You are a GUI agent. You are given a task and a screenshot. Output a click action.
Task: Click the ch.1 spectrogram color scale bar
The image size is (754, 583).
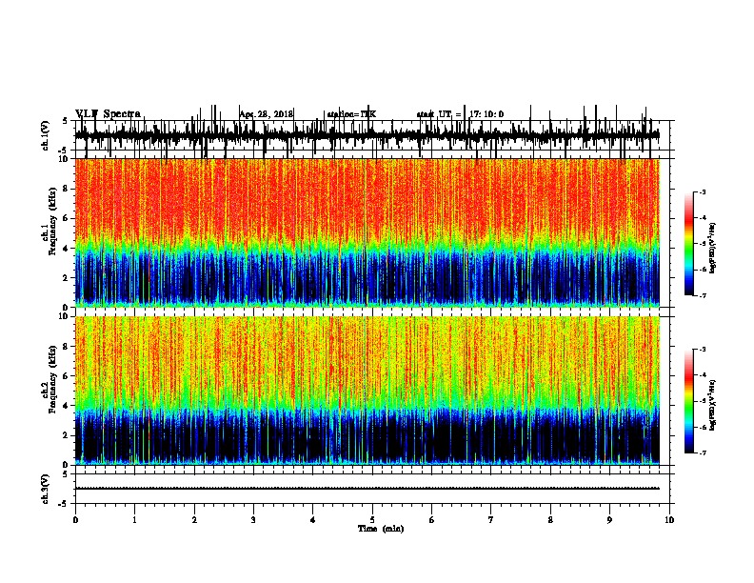point(689,244)
